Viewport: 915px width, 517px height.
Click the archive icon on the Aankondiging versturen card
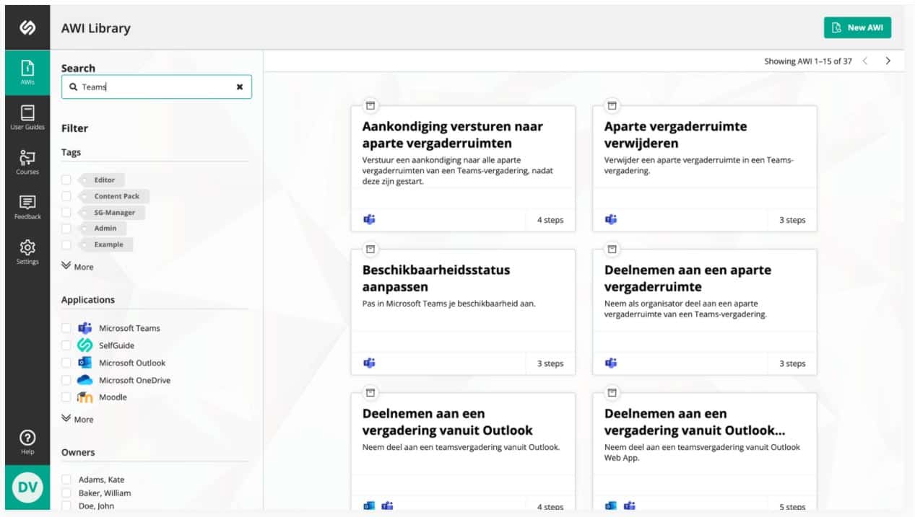point(370,105)
